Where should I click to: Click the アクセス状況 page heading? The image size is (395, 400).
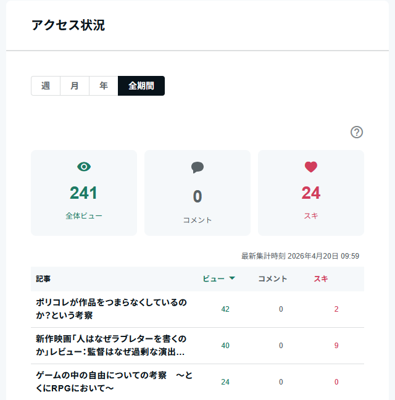[68, 25]
